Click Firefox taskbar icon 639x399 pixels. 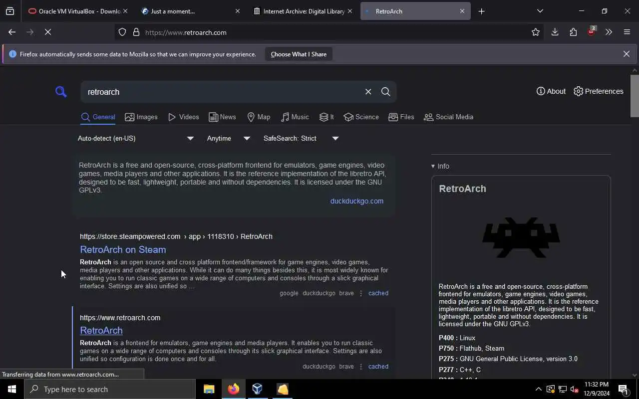click(x=233, y=389)
